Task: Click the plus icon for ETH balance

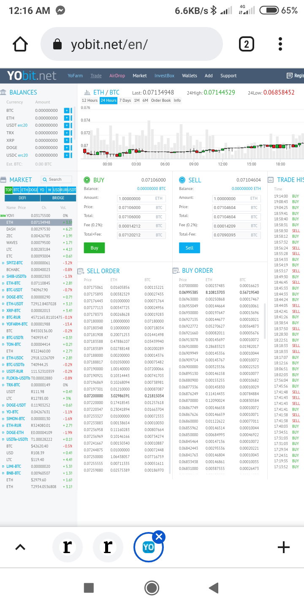Action: point(67,118)
